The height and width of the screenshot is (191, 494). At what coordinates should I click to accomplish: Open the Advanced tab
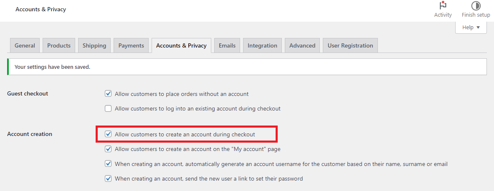click(x=302, y=45)
